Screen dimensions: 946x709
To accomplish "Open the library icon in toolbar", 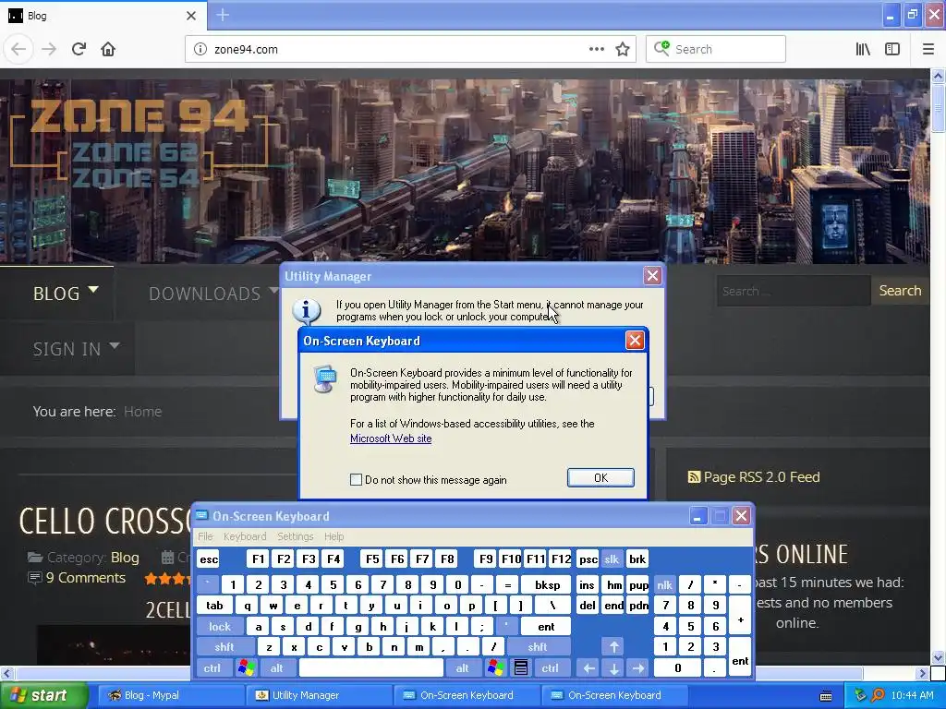I will pyautogui.click(x=863, y=49).
